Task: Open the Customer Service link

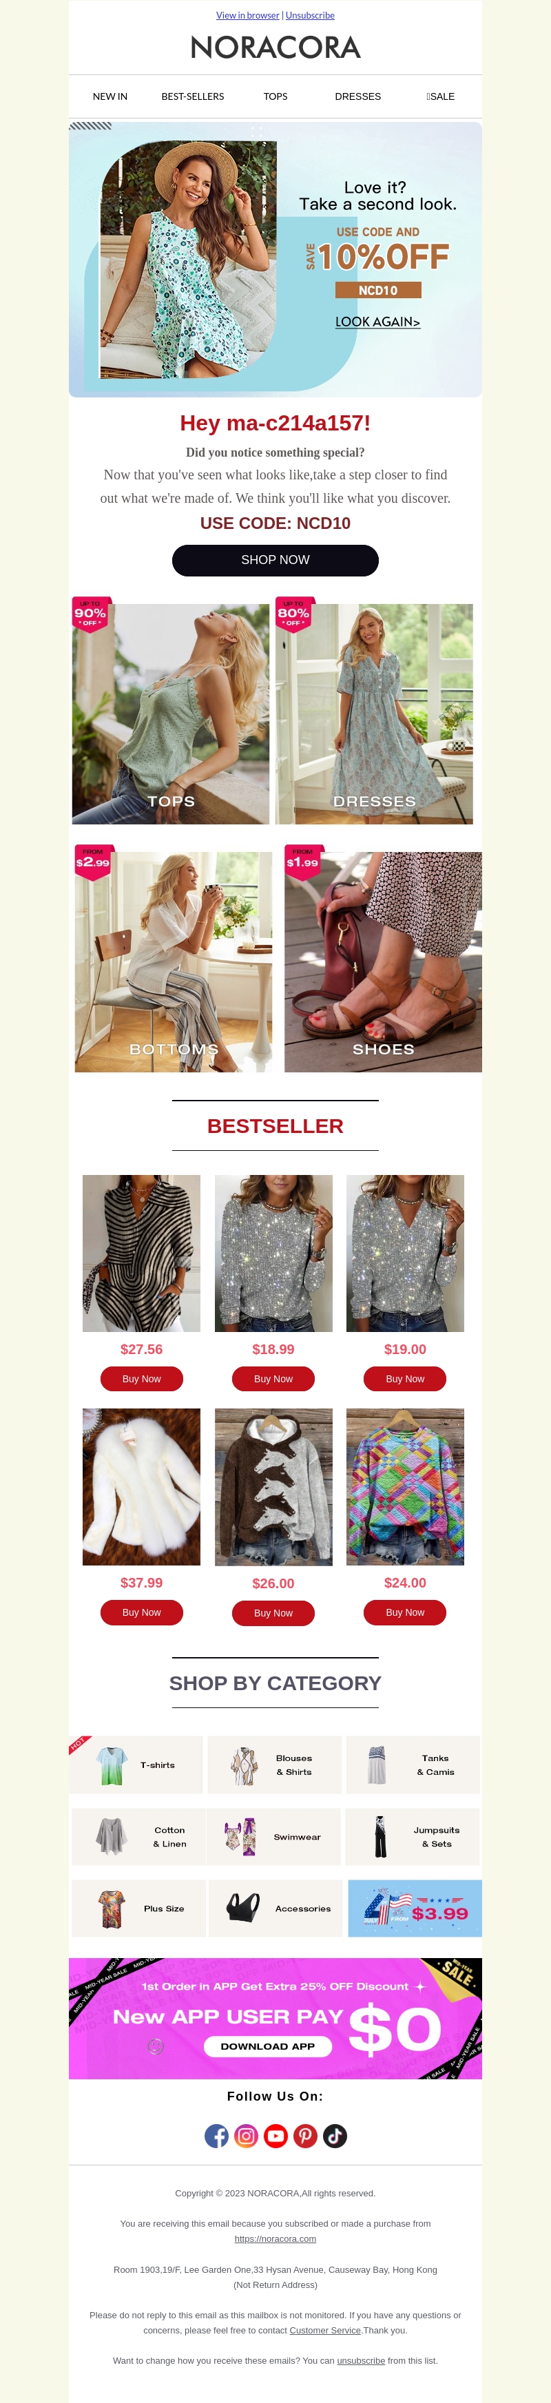Action: pos(324,2330)
